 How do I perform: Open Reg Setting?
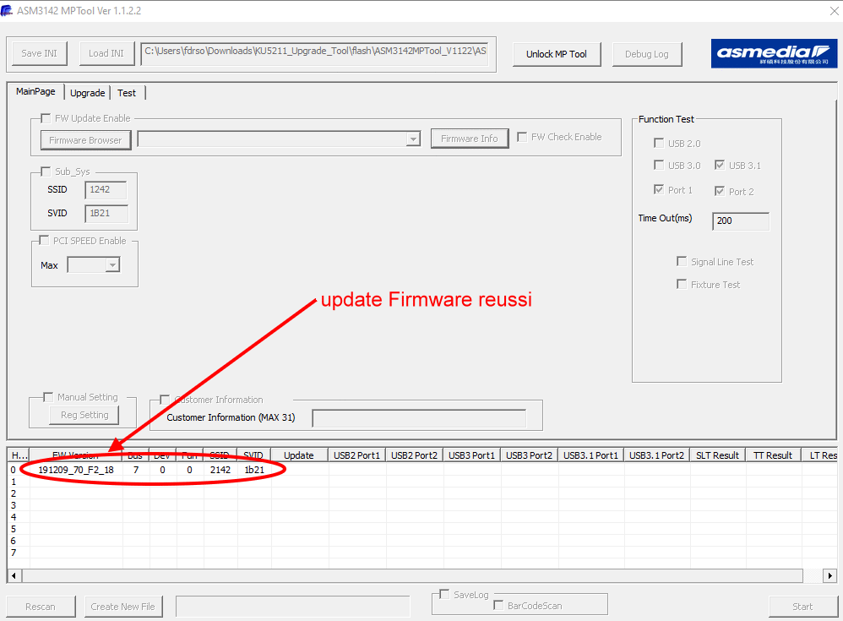(x=84, y=415)
